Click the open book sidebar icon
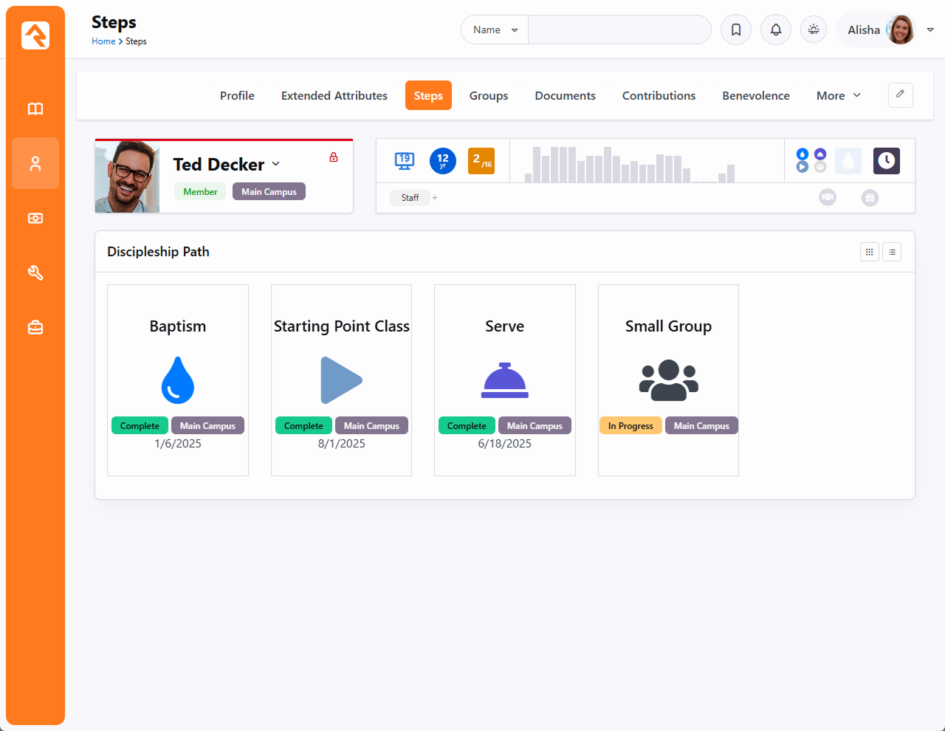The image size is (945, 731). tap(35, 109)
